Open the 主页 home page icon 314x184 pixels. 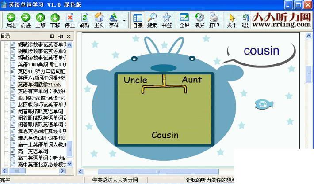coord(99,20)
